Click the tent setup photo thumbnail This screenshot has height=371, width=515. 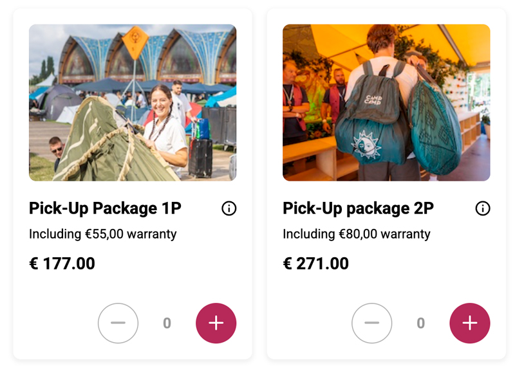click(x=133, y=103)
